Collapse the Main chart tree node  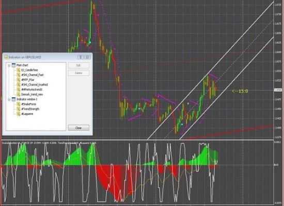click(x=9, y=65)
